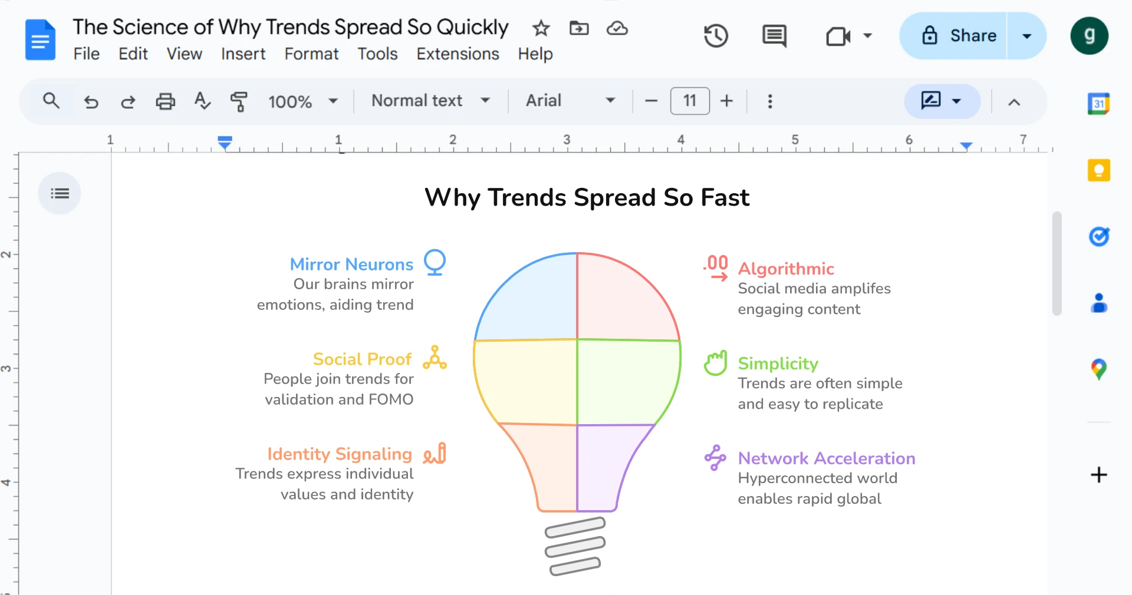This screenshot has width=1132, height=595.
Task: Collapse the toolbar with the chevron
Action: [x=1013, y=101]
